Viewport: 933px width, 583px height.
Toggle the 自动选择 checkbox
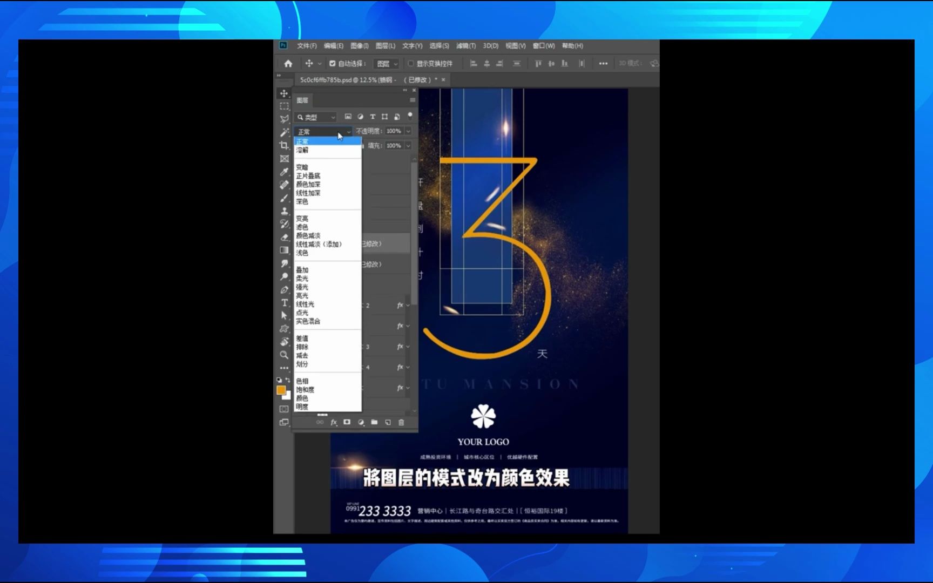[333, 63]
